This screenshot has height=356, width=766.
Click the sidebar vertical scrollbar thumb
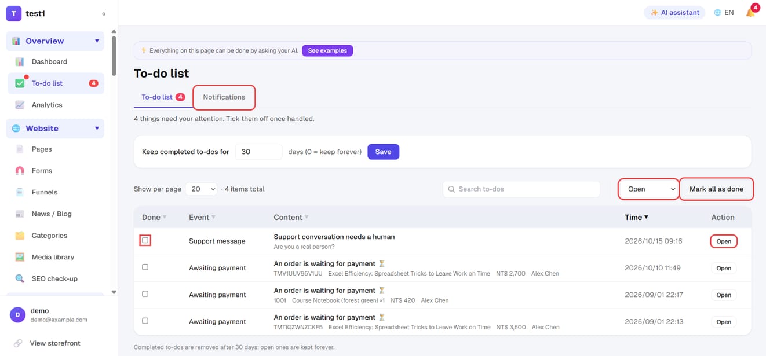pyautogui.click(x=114, y=56)
